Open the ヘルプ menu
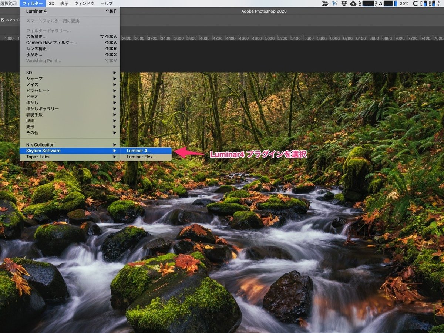This screenshot has width=444, height=333. (x=107, y=3)
